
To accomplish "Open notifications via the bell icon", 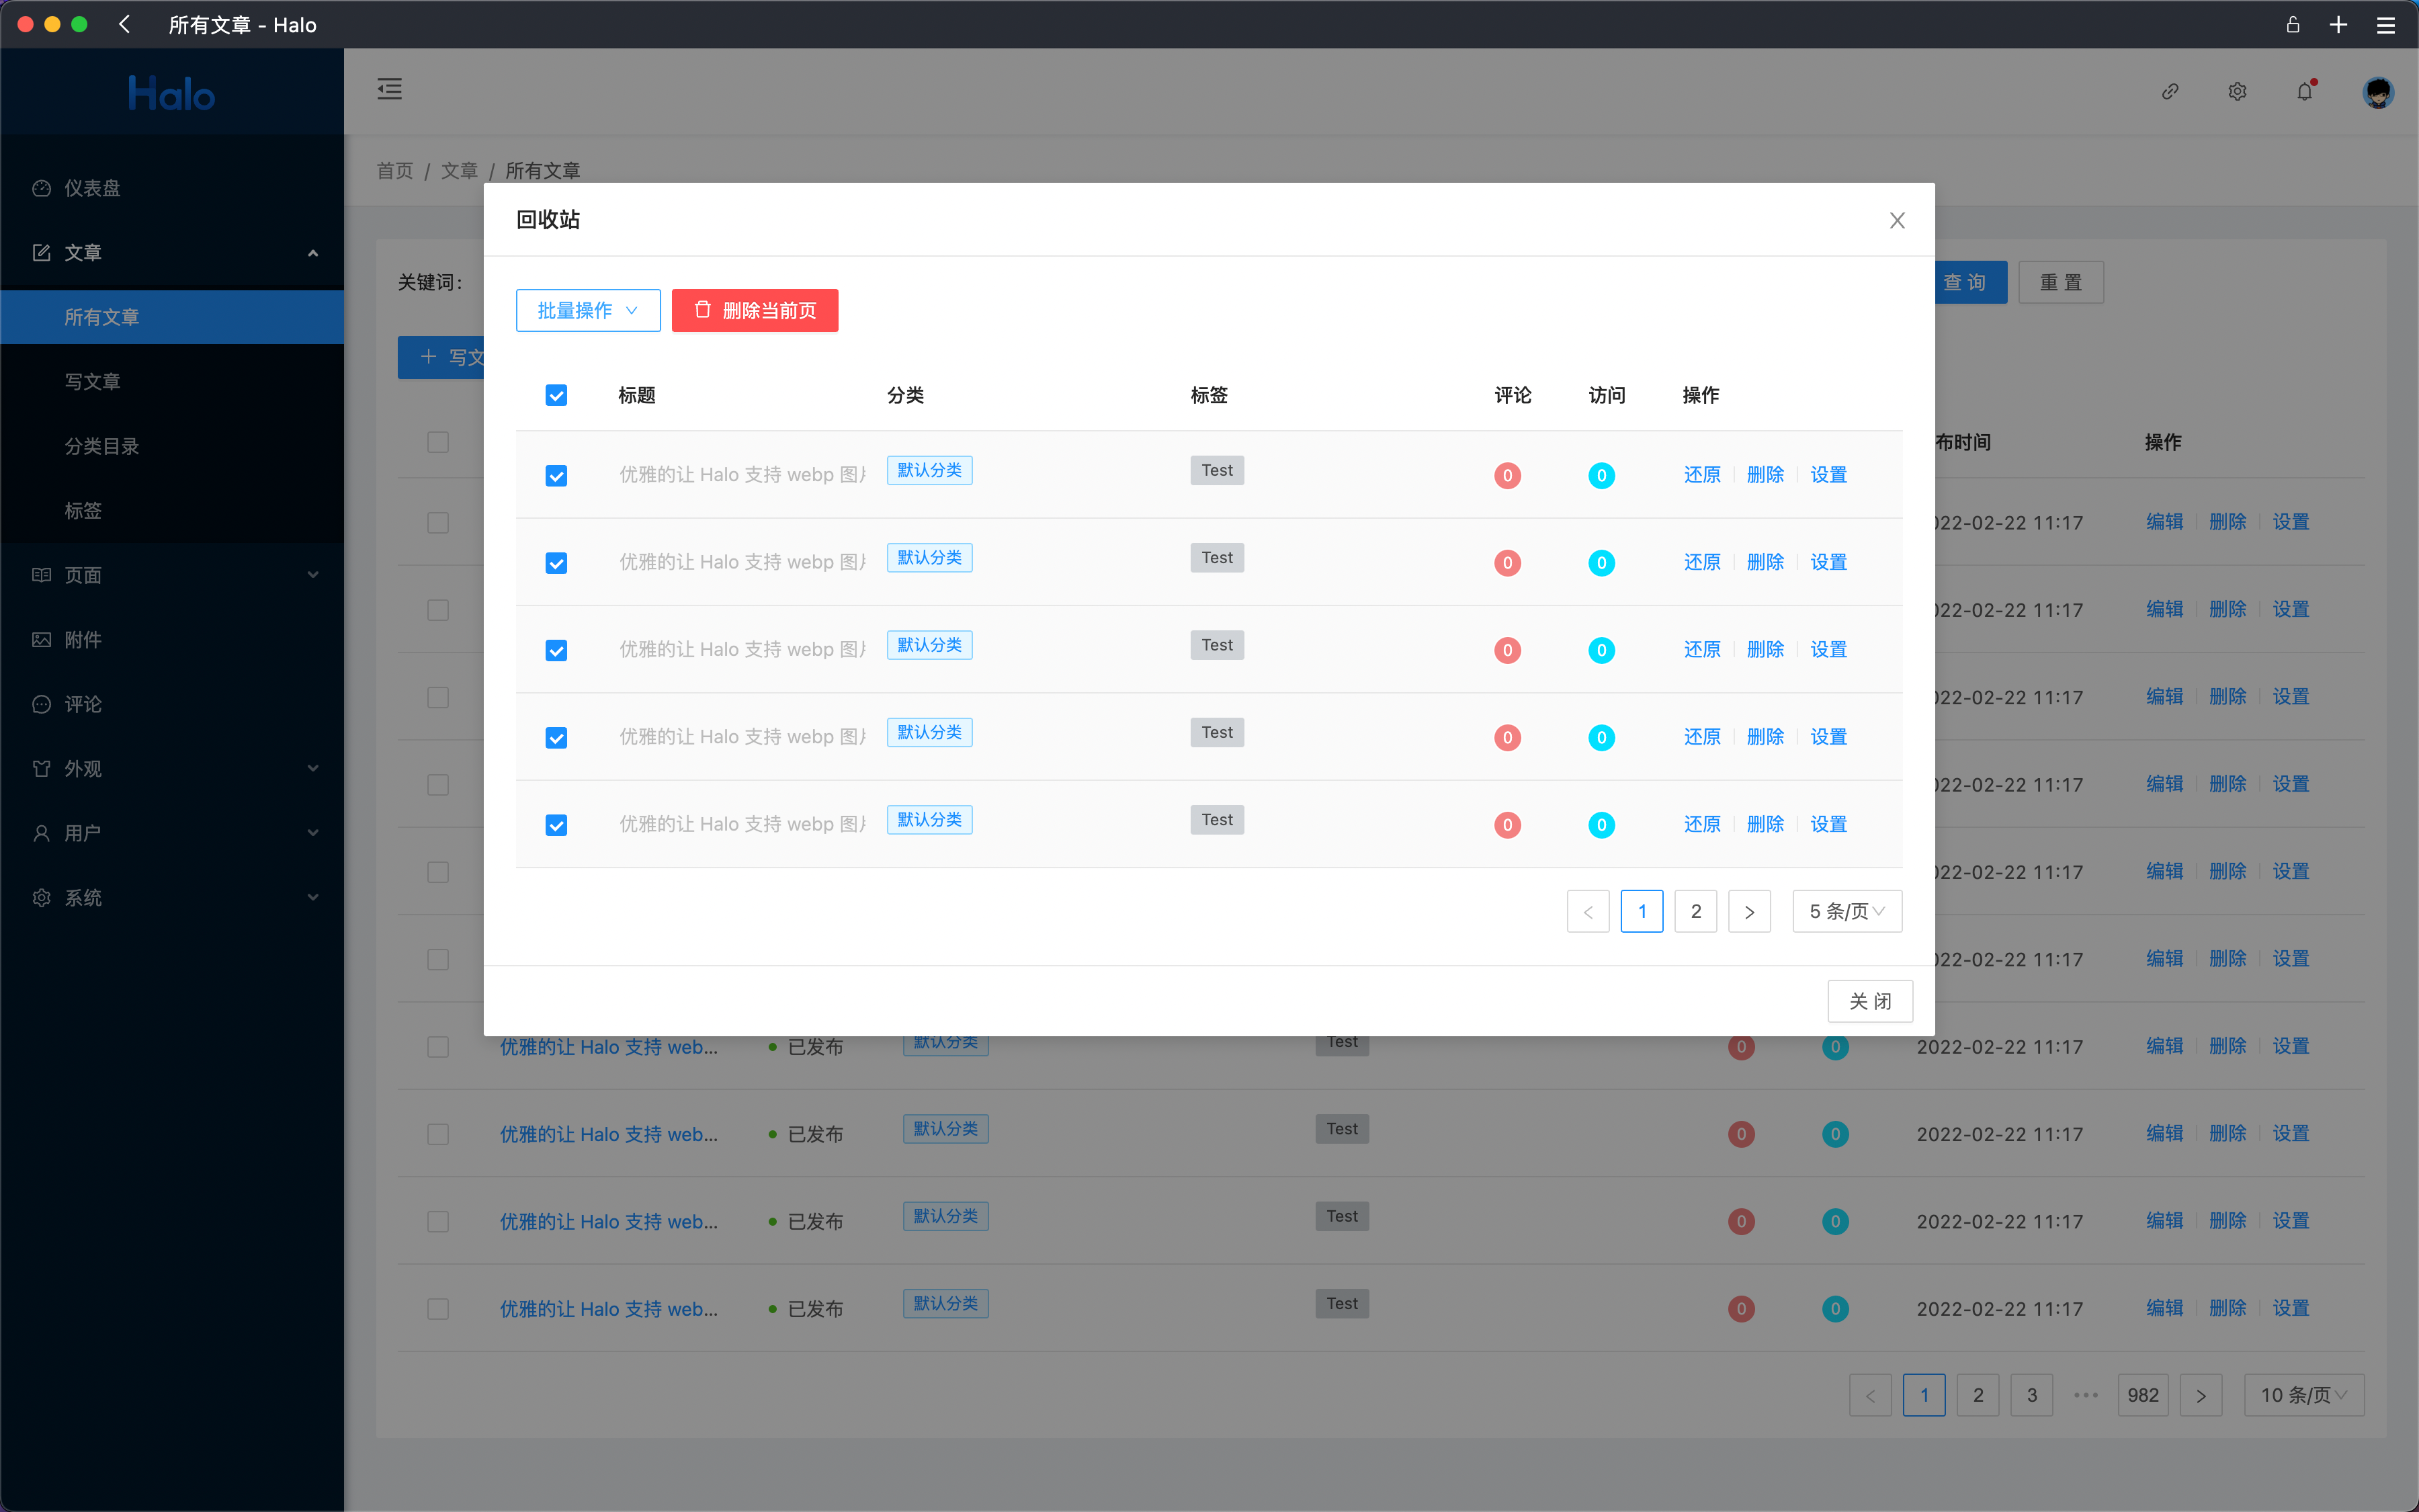I will click(x=2304, y=91).
